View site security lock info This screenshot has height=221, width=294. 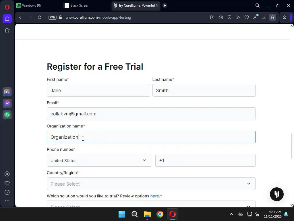click(60, 17)
